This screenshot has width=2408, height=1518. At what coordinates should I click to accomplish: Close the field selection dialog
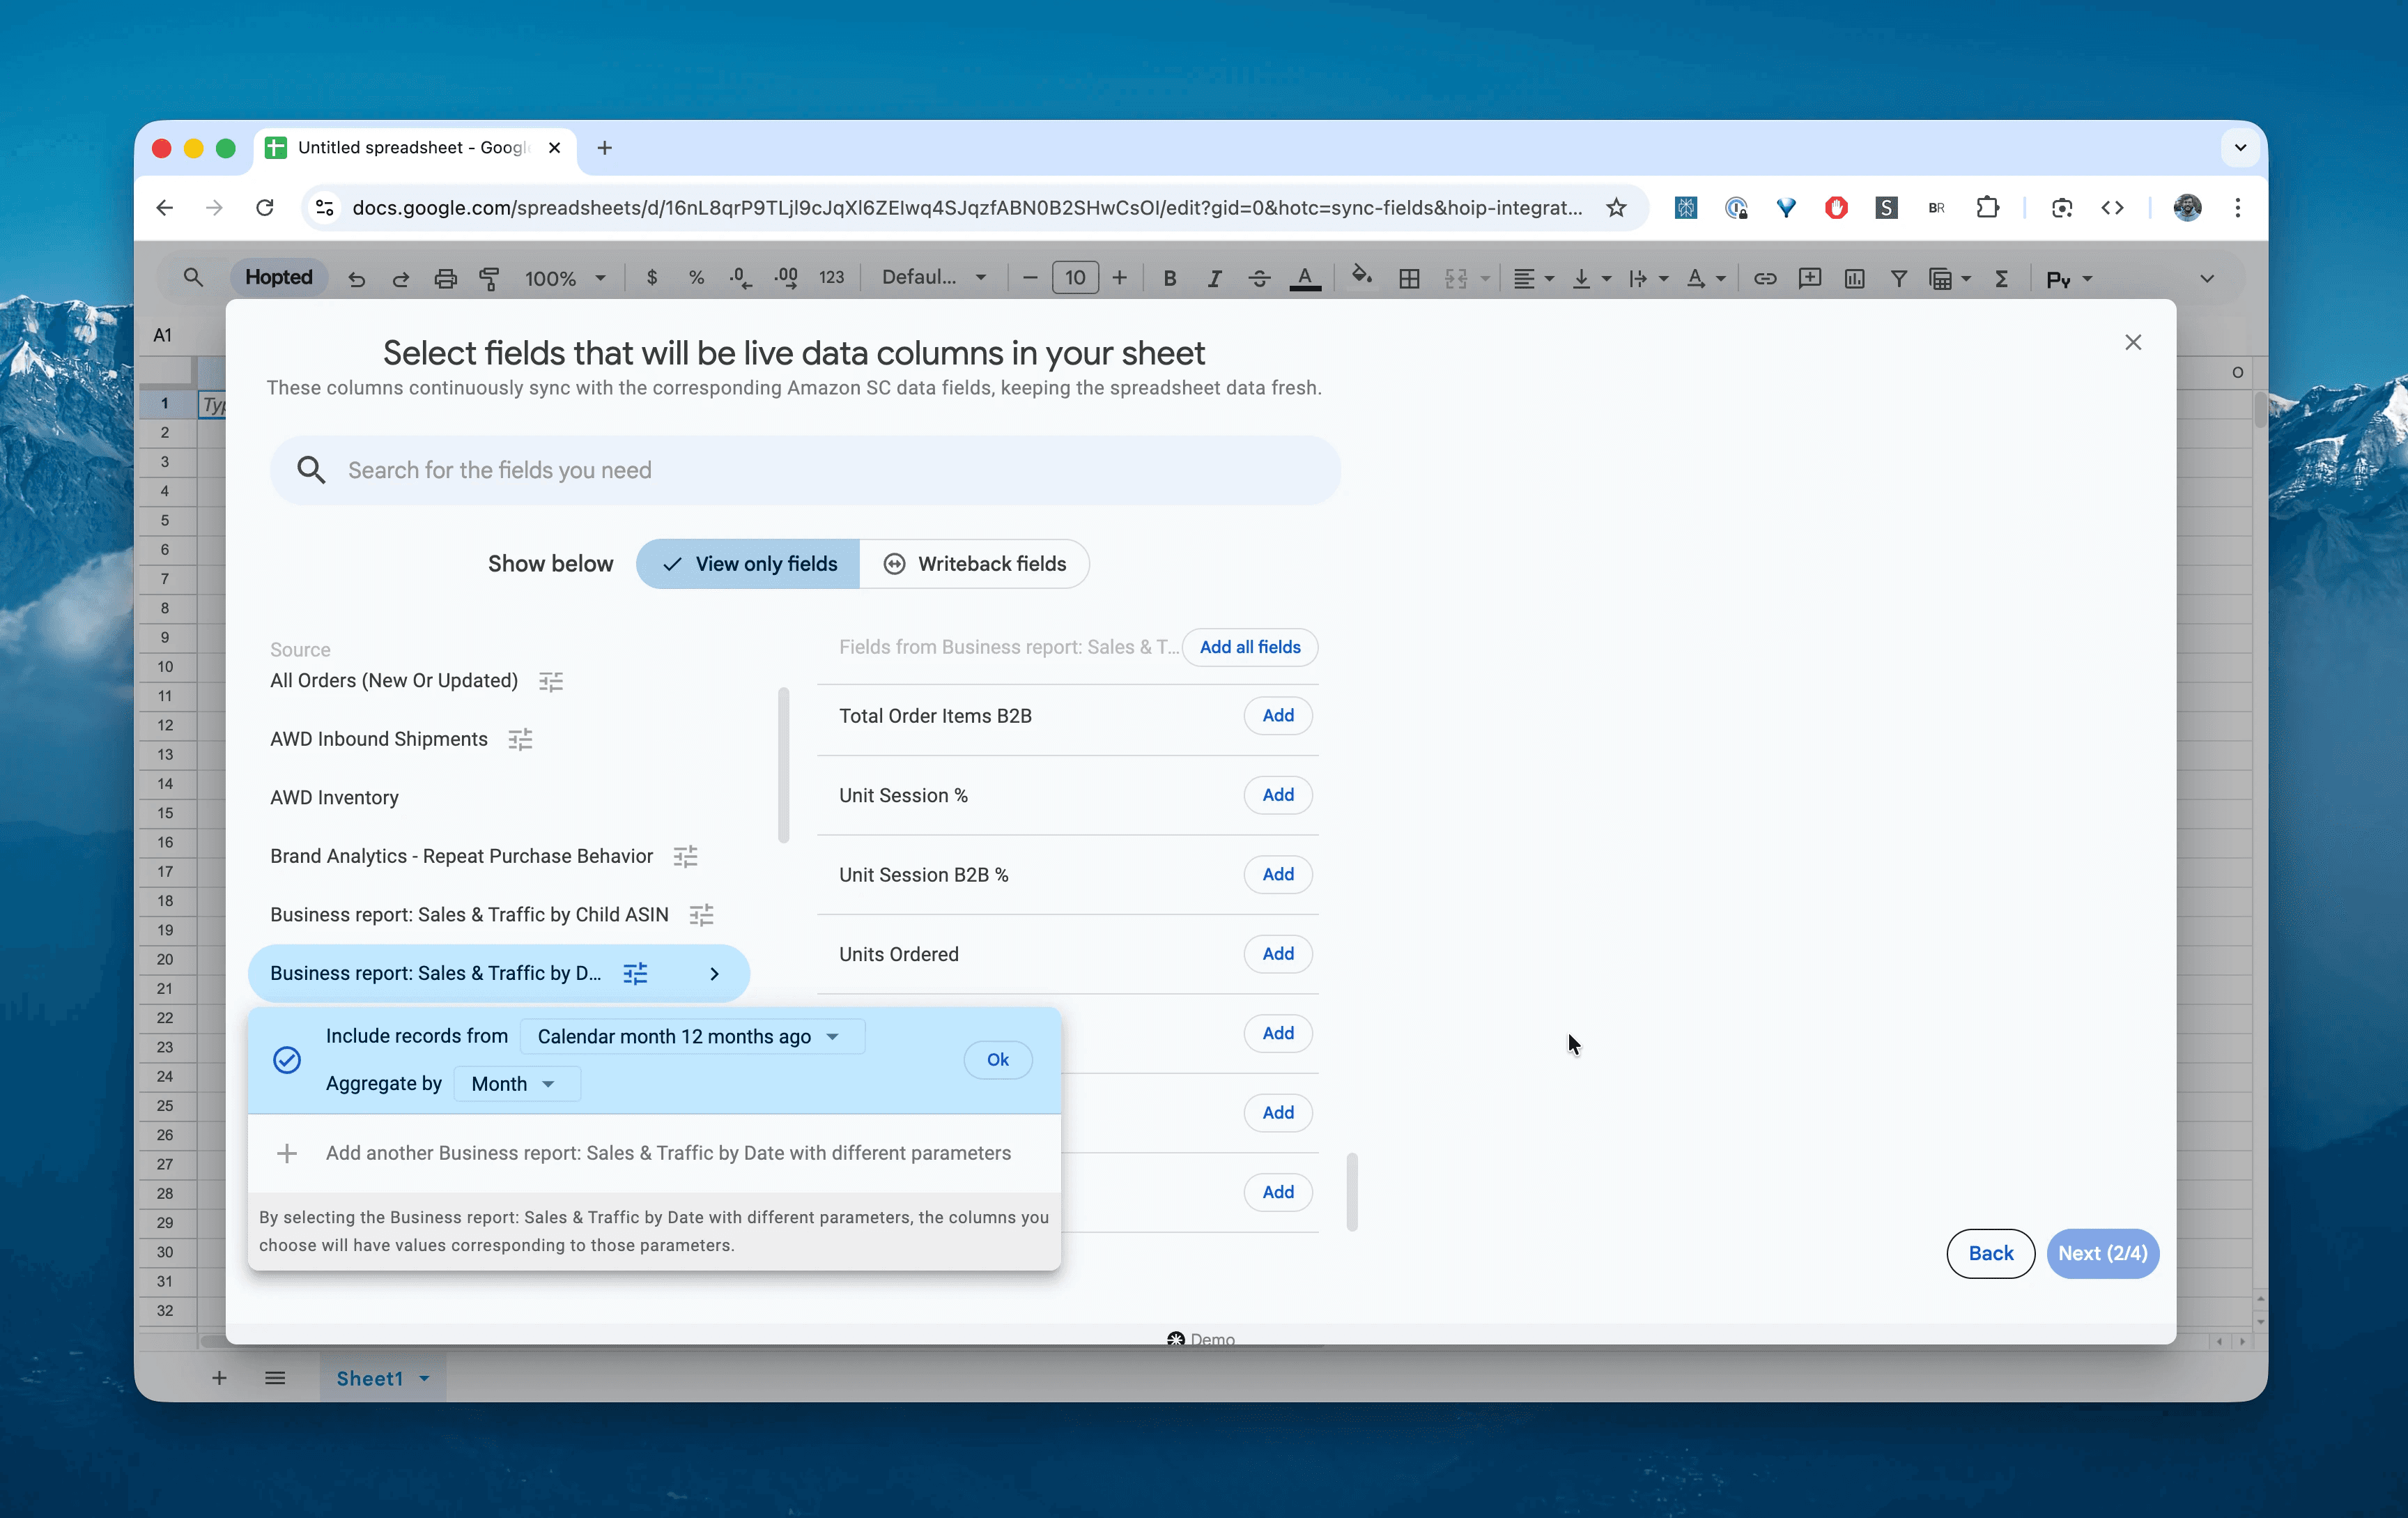[x=2132, y=342]
